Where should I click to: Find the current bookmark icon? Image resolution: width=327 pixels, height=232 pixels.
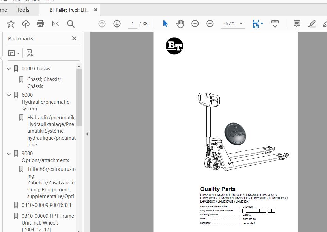(30, 53)
